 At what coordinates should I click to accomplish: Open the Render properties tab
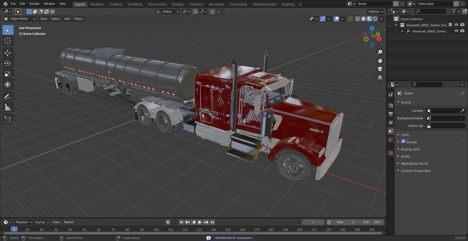pyautogui.click(x=391, y=105)
